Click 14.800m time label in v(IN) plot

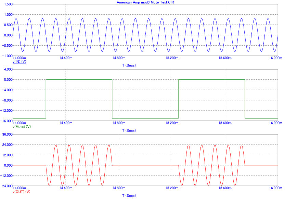[x=119, y=58]
